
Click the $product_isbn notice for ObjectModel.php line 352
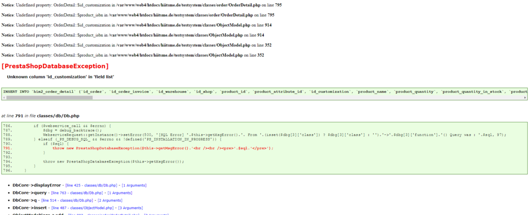pyautogui.click(x=133, y=55)
